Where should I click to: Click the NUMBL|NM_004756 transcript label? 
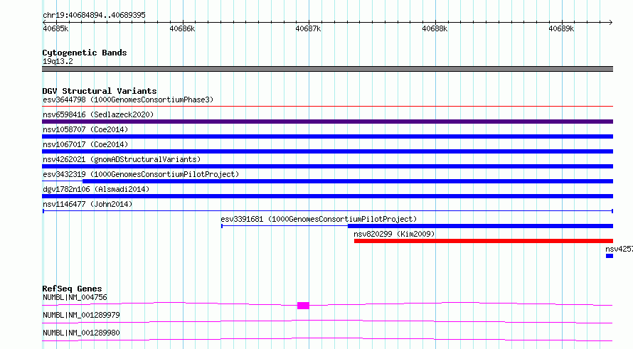tap(75, 297)
